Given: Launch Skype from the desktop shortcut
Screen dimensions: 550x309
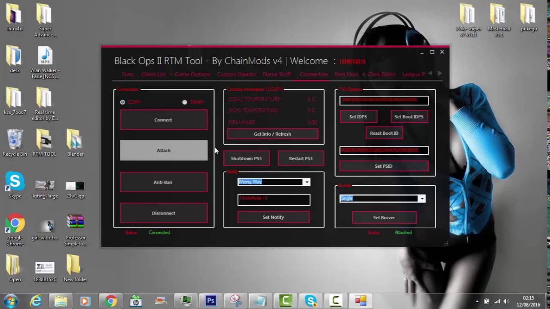Looking at the screenshot, I should point(15,185).
